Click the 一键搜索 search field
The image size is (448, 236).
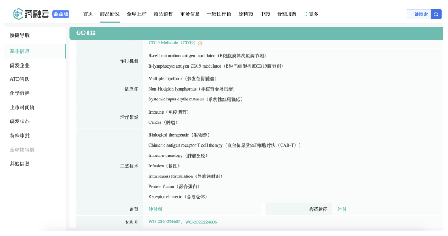[x=419, y=14]
